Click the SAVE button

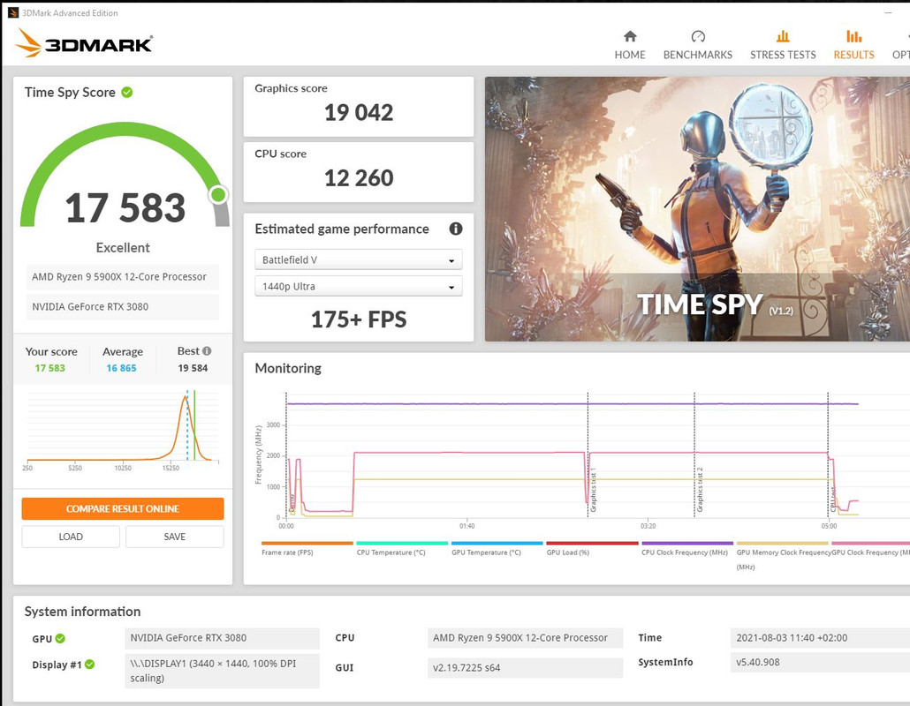pyautogui.click(x=175, y=537)
